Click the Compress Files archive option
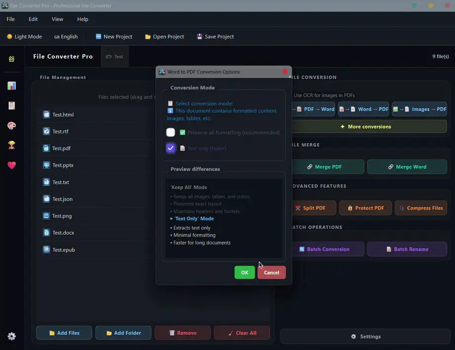 coord(420,208)
